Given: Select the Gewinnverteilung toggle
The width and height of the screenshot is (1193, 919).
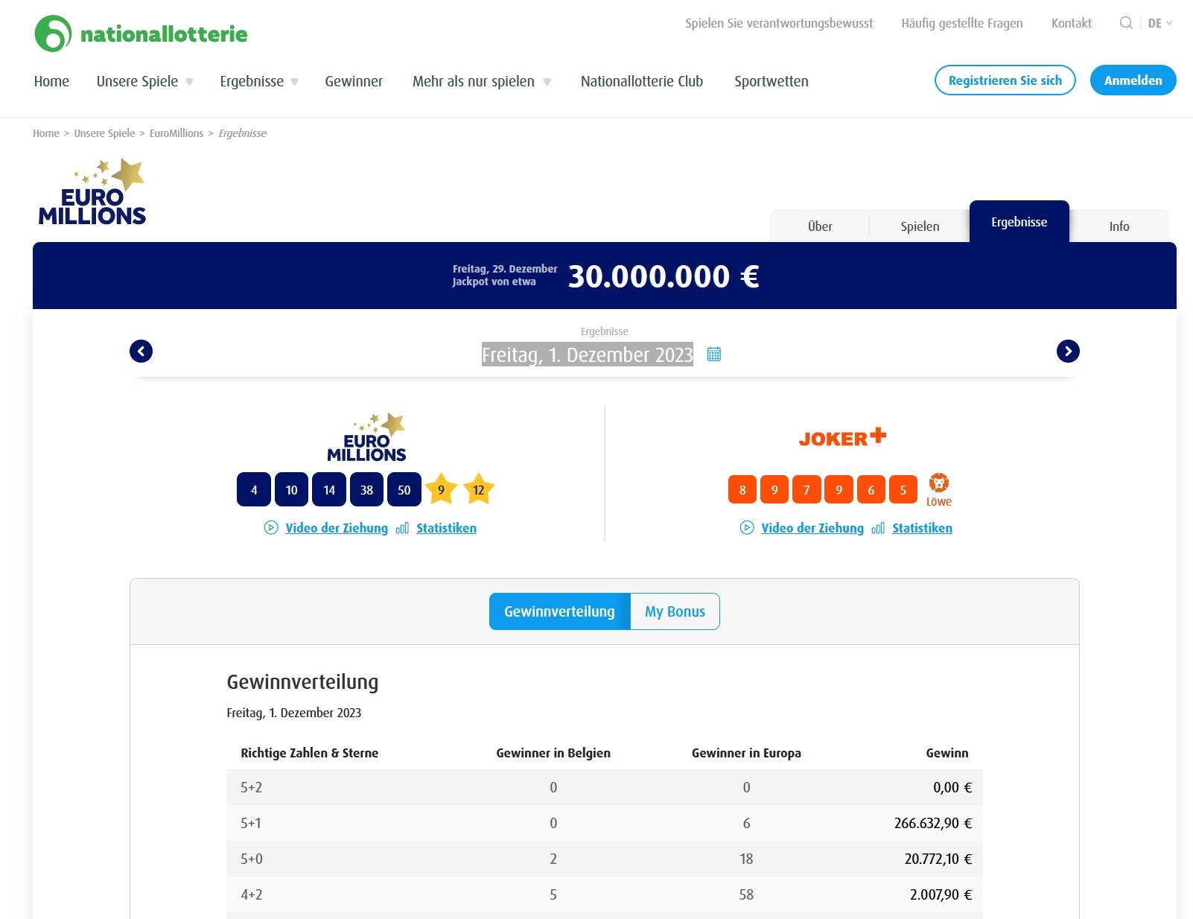Looking at the screenshot, I should 559,611.
